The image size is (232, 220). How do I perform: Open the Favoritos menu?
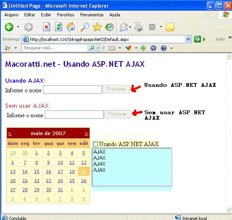65,15
